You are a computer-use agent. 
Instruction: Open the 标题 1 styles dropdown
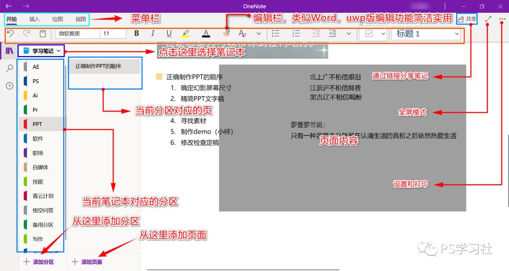[426, 34]
